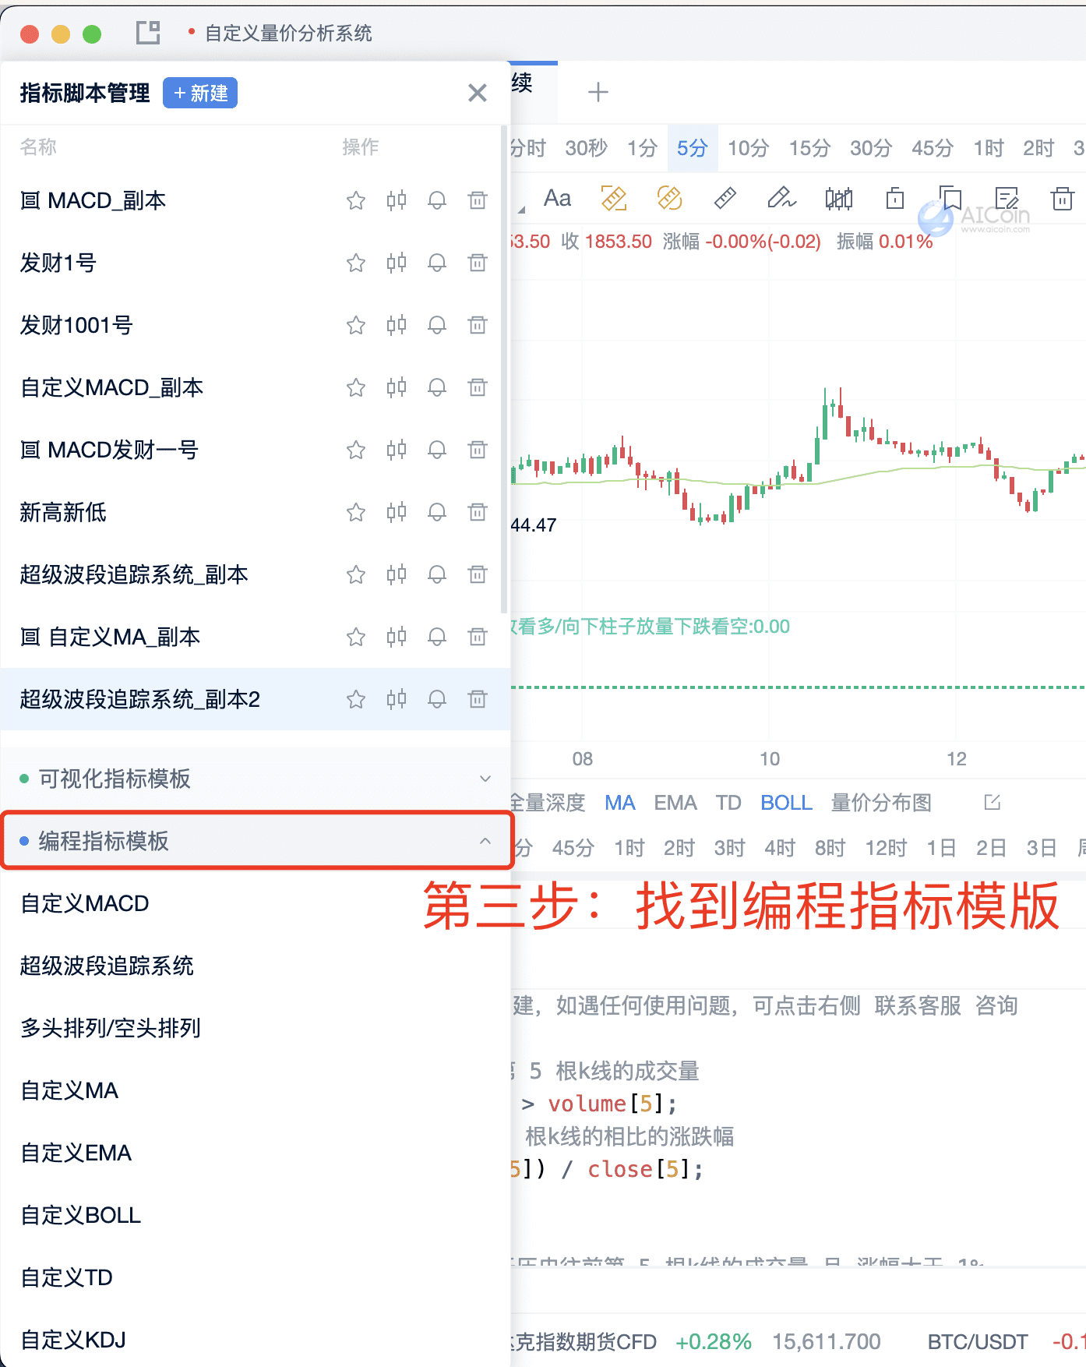1086x1367 pixels.
Task: Toggle the EMA indicator below chart
Action: (x=675, y=803)
